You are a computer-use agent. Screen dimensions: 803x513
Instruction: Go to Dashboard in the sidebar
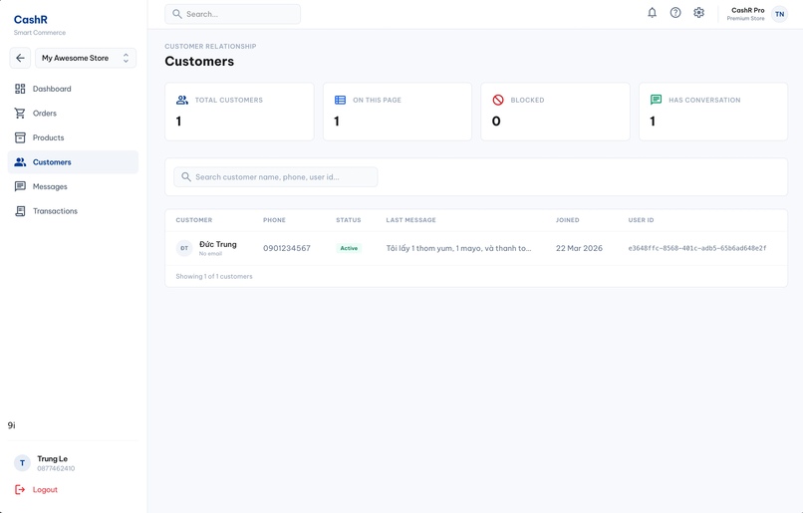coord(73,89)
